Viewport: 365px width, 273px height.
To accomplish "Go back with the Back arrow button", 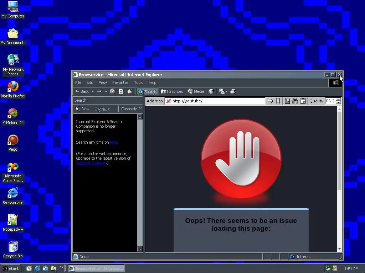I will click(82, 91).
